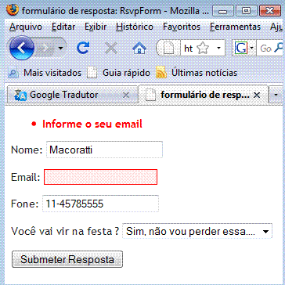Open the Ferramentas menu
285x285 pixels.
(235, 27)
